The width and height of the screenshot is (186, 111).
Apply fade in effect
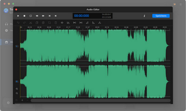point(87,23)
